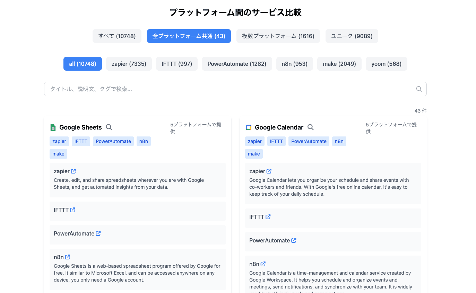
Task: Click IFTTT heading in Google Sheets card
Action: pos(61,210)
